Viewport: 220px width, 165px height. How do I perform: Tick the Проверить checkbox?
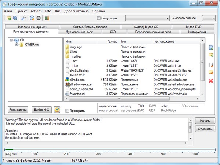pyautogui.click(x=67, y=110)
